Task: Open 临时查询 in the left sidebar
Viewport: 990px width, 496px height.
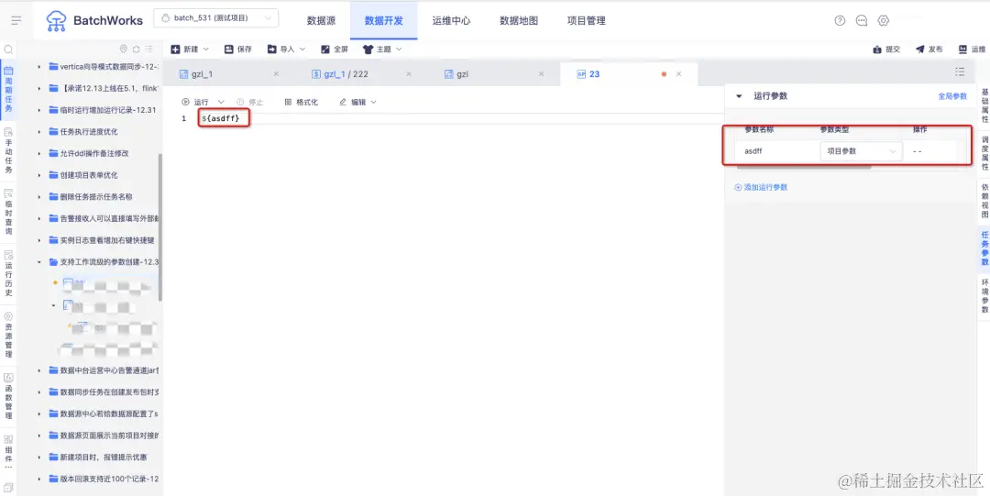Action: pos(9,213)
